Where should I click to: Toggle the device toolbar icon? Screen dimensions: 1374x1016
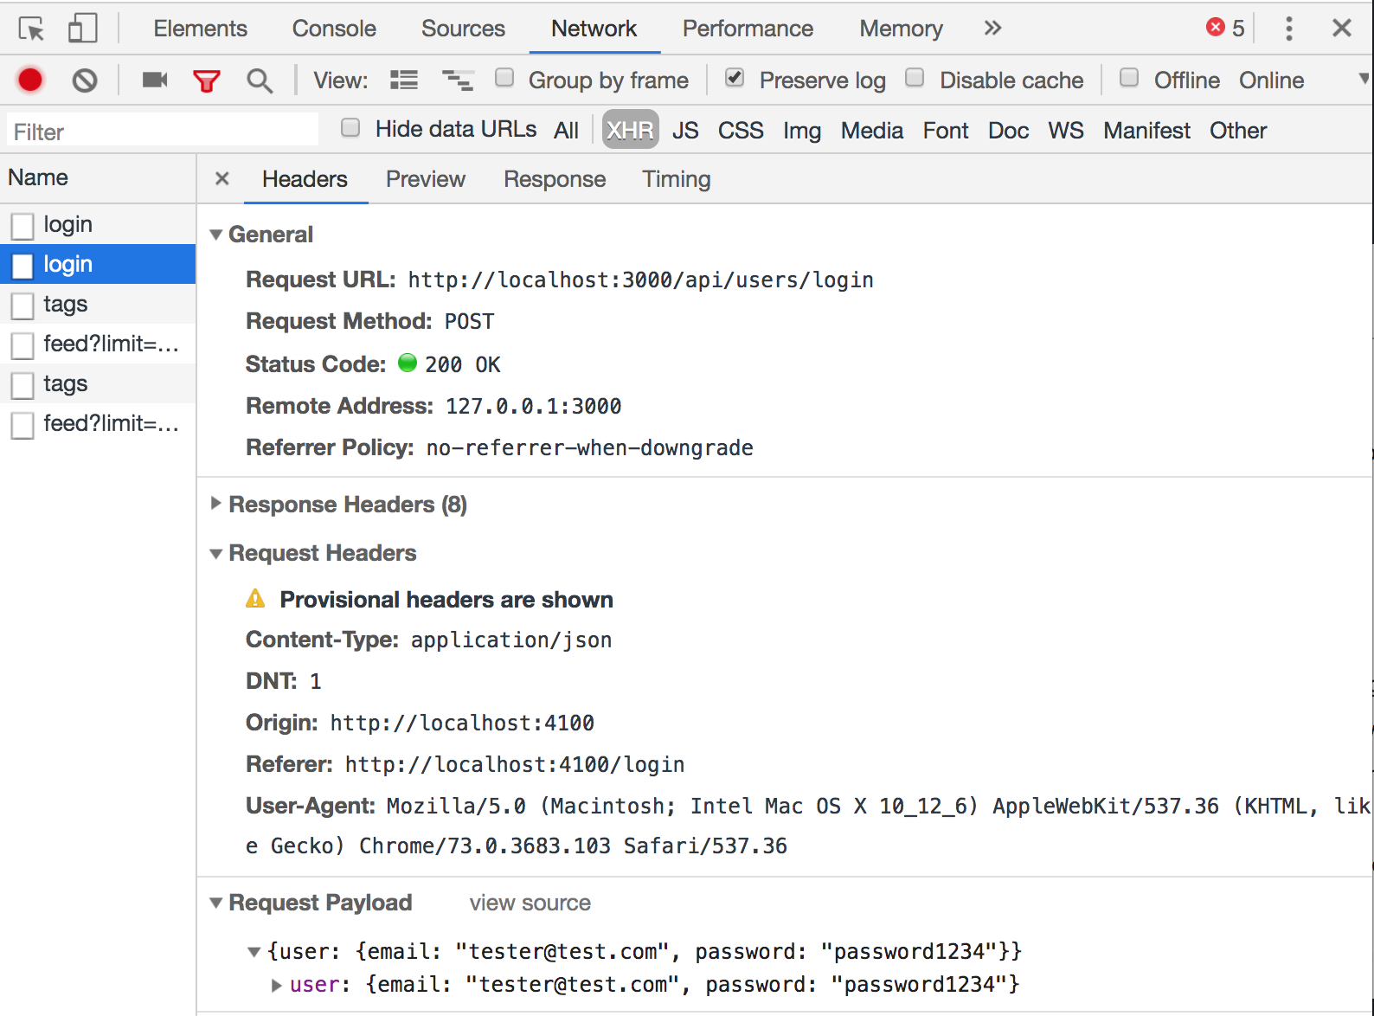coord(83,29)
